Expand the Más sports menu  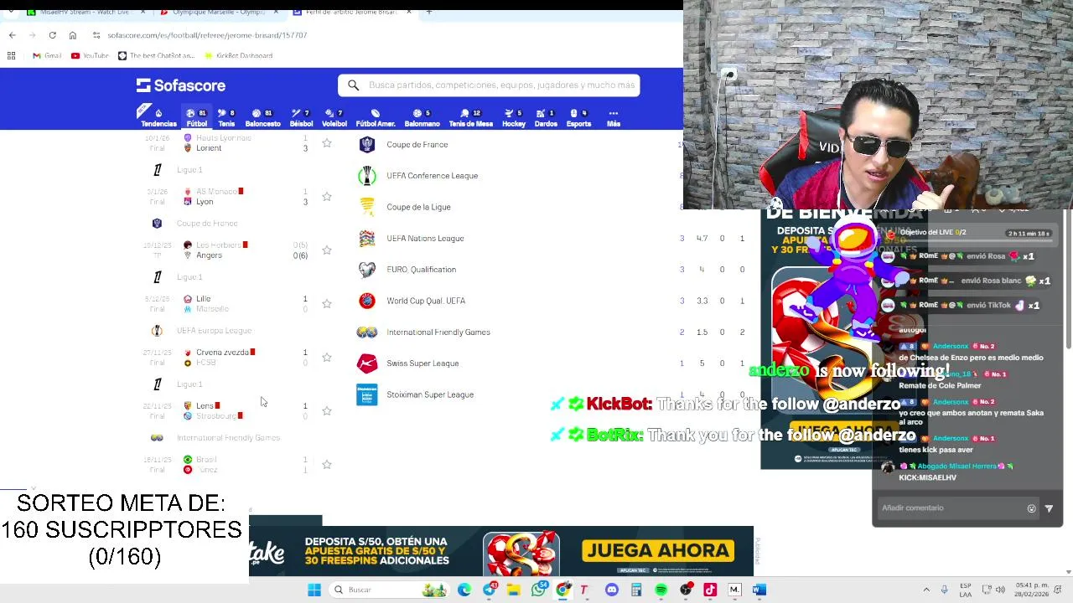point(614,118)
